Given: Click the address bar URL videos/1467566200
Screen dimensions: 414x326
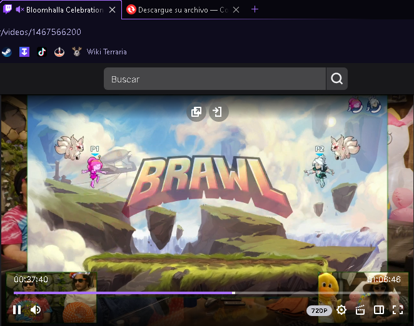Looking at the screenshot, I should click(x=41, y=32).
